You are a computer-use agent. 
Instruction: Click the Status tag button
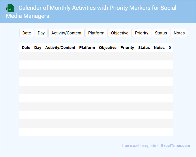coord(161,33)
